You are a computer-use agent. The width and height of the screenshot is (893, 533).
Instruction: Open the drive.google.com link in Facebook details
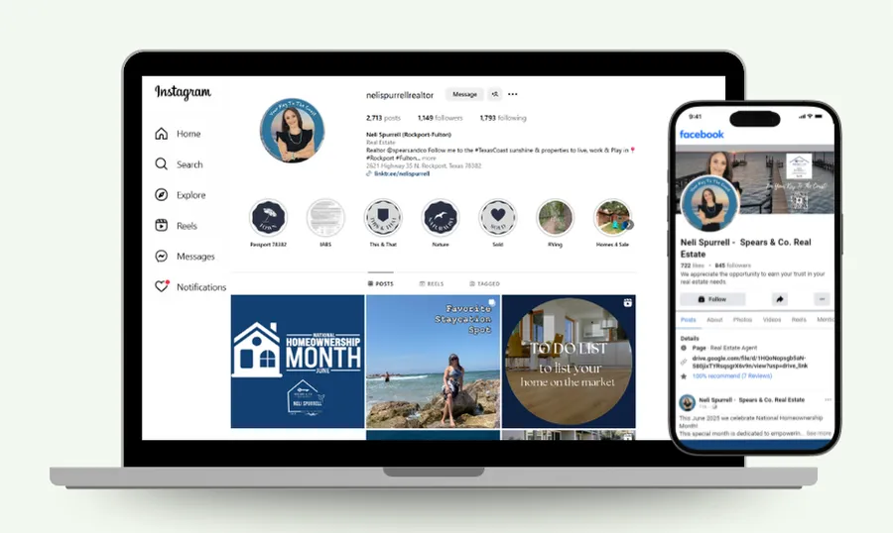pos(749,362)
